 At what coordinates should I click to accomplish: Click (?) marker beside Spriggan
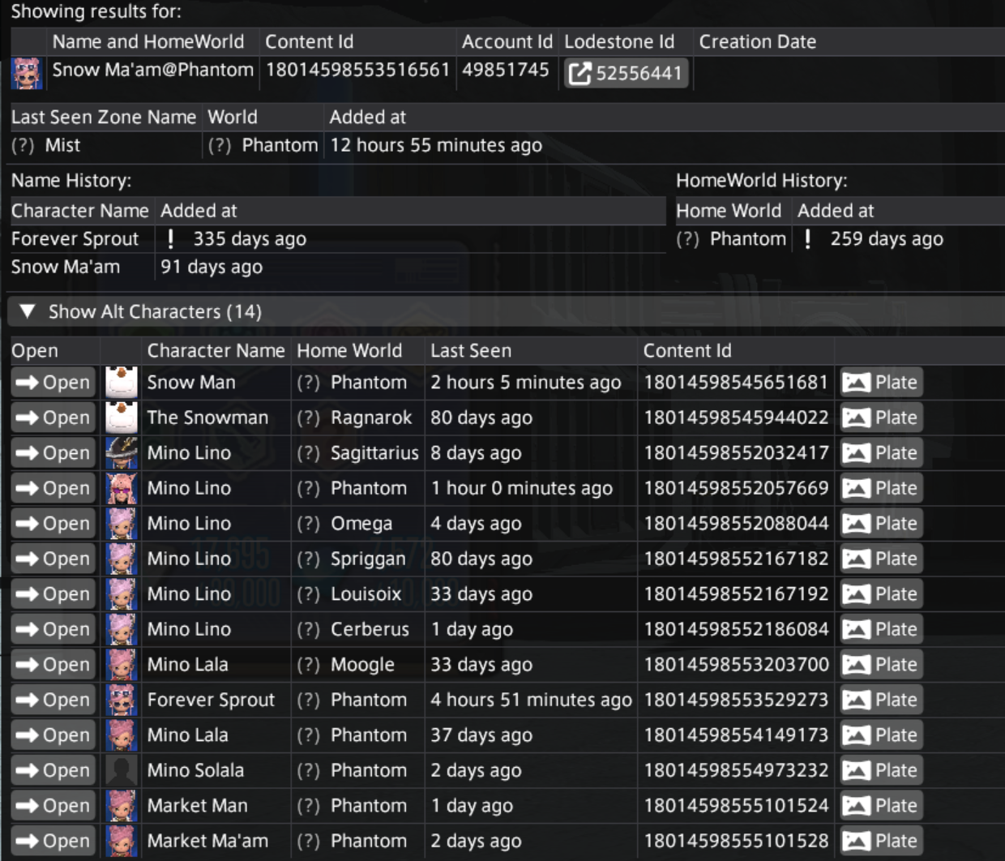coord(308,559)
